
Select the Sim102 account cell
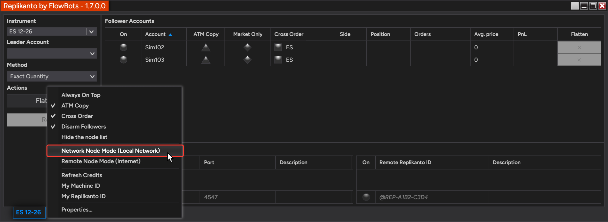click(x=163, y=47)
